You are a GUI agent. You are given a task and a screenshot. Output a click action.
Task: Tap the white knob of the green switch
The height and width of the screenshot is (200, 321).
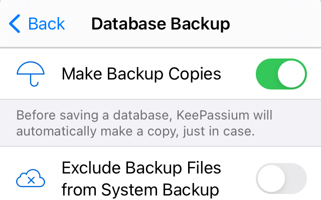[291, 74]
